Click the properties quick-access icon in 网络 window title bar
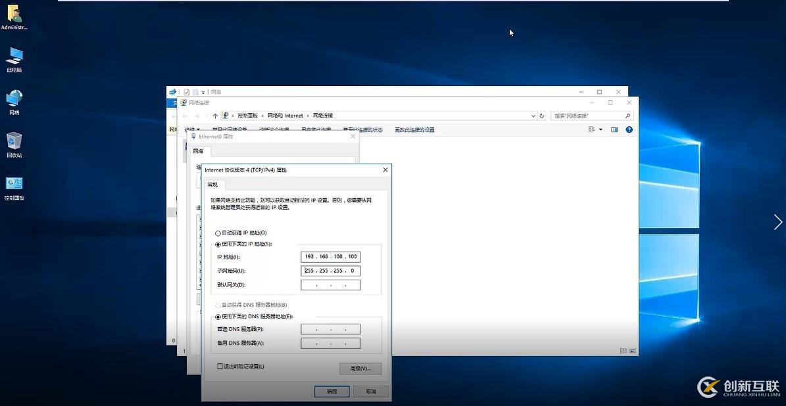786x406 pixels. click(187, 92)
